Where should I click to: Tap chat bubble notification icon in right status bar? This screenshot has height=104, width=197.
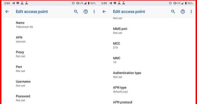[115, 3]
